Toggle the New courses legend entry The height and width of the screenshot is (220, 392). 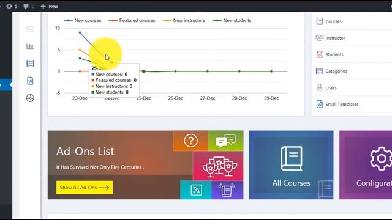(x=83, y=20)
